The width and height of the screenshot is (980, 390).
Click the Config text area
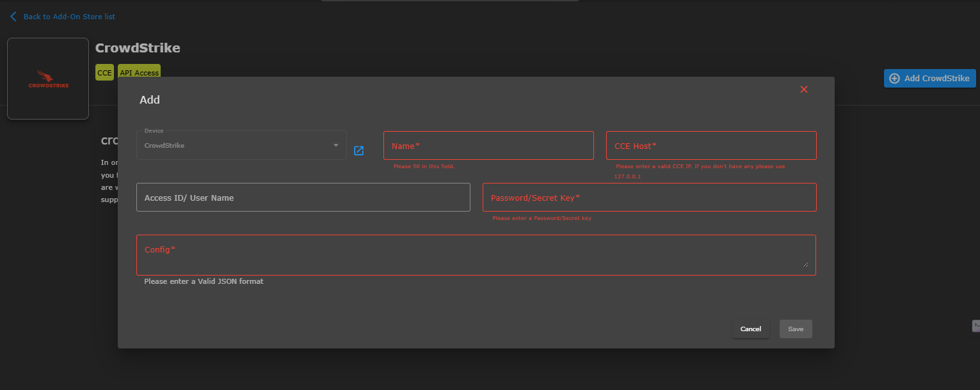(x=476, y=255)
